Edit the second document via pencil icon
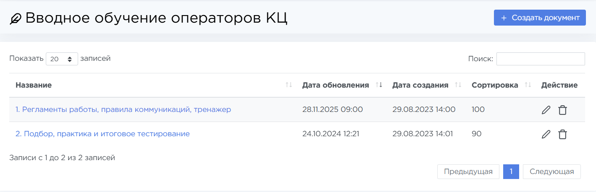This screenshot has height=192, width=596. 546,134
